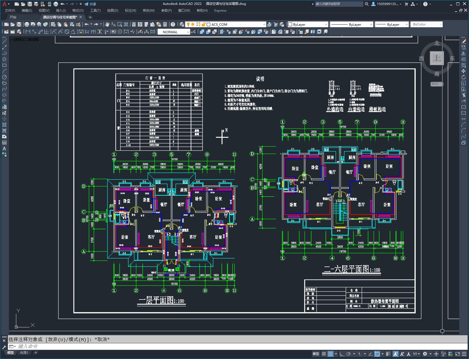Open the annotation scale 1:1 dropdown

(416, 354)
